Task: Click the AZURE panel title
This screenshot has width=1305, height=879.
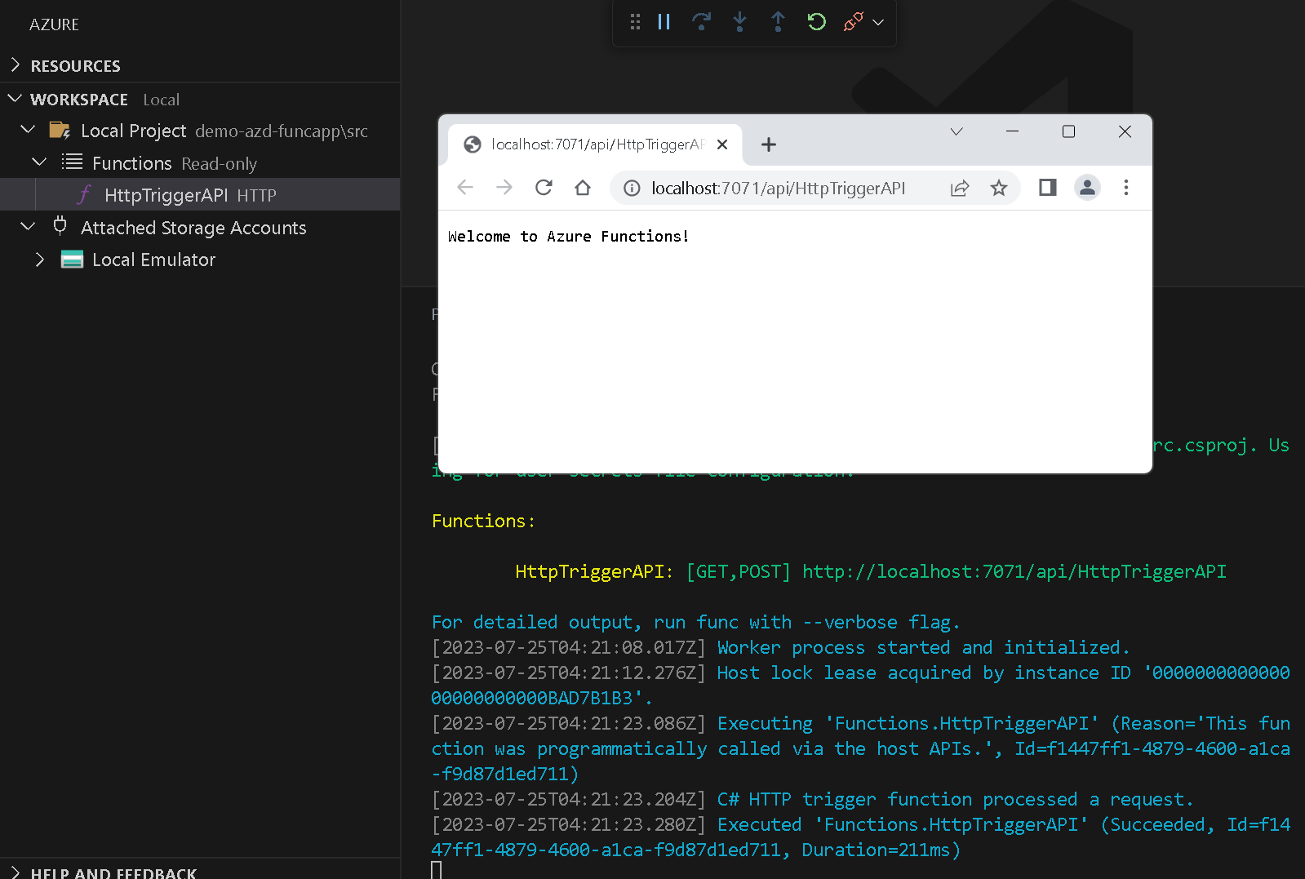Action: [x=54, y=24]
